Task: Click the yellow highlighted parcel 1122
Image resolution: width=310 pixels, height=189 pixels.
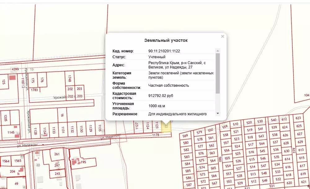Action: 166,126
